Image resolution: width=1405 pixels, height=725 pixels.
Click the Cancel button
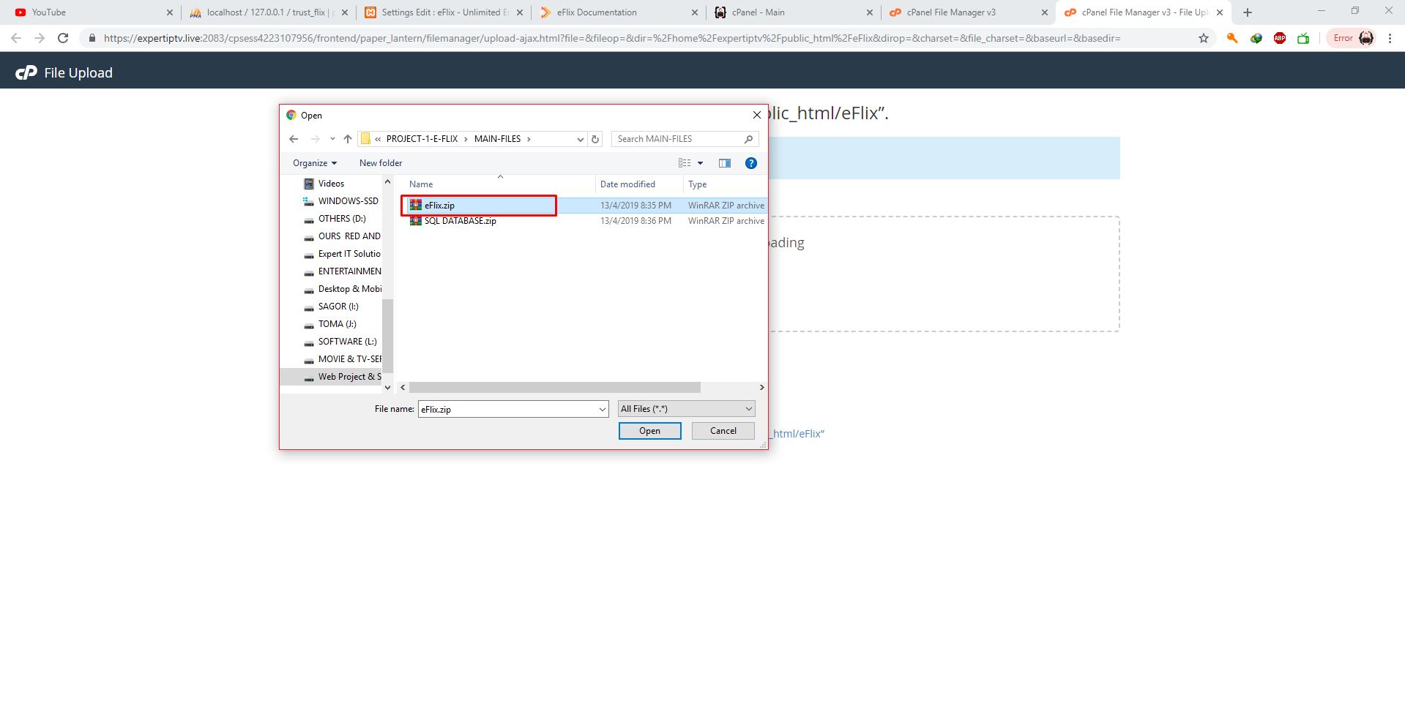pyautogui.click(x=723, y=431)
